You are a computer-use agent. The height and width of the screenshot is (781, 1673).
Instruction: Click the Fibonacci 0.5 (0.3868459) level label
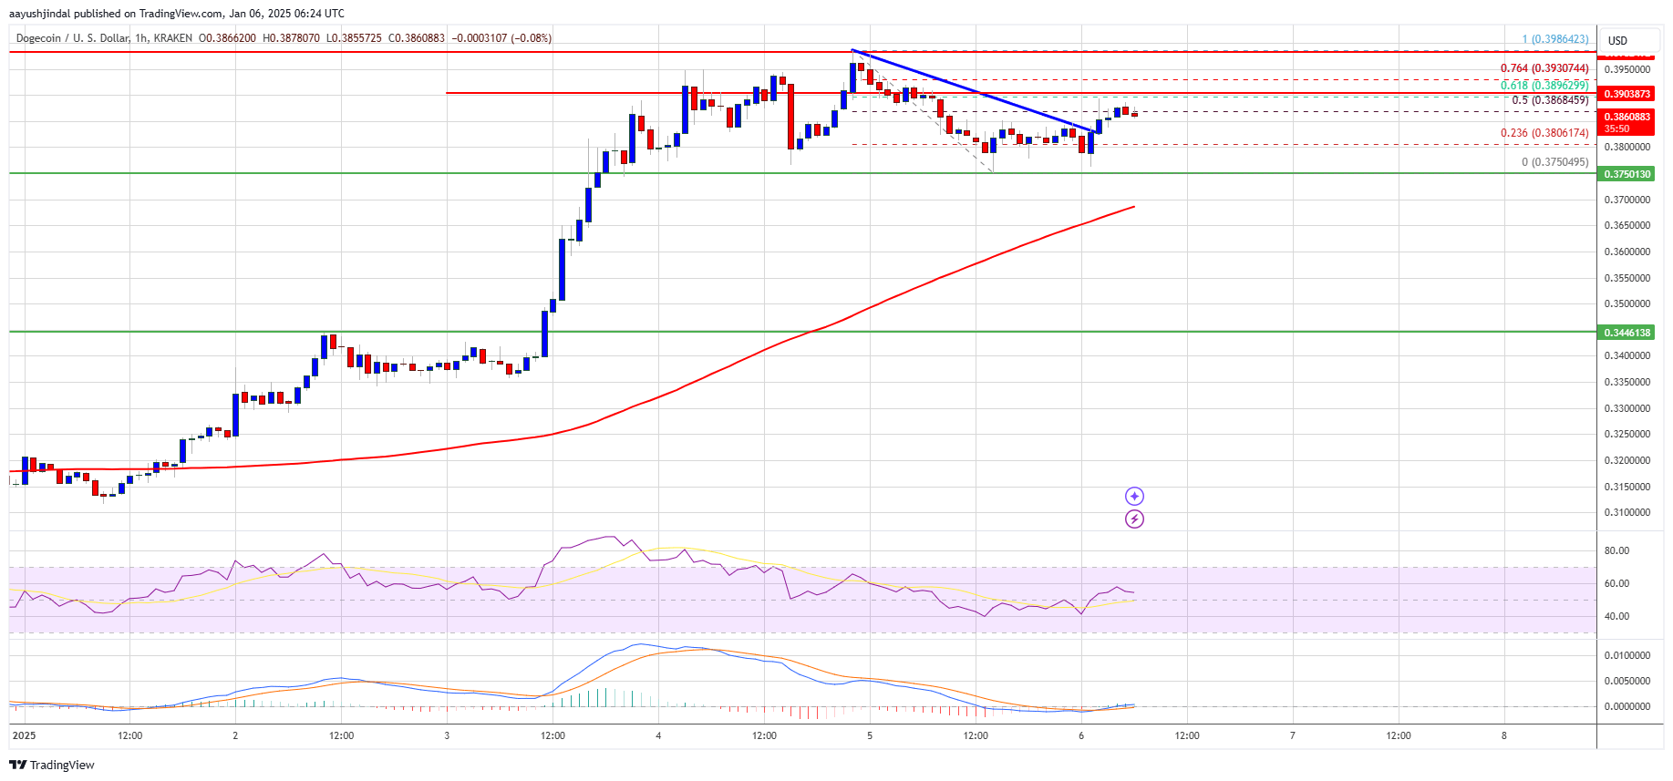[x=1549, y=100]
